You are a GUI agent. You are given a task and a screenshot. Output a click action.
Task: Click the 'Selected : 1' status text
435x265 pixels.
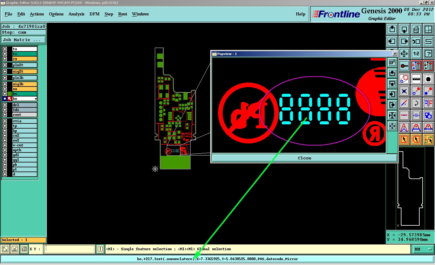tap(14, 240)
